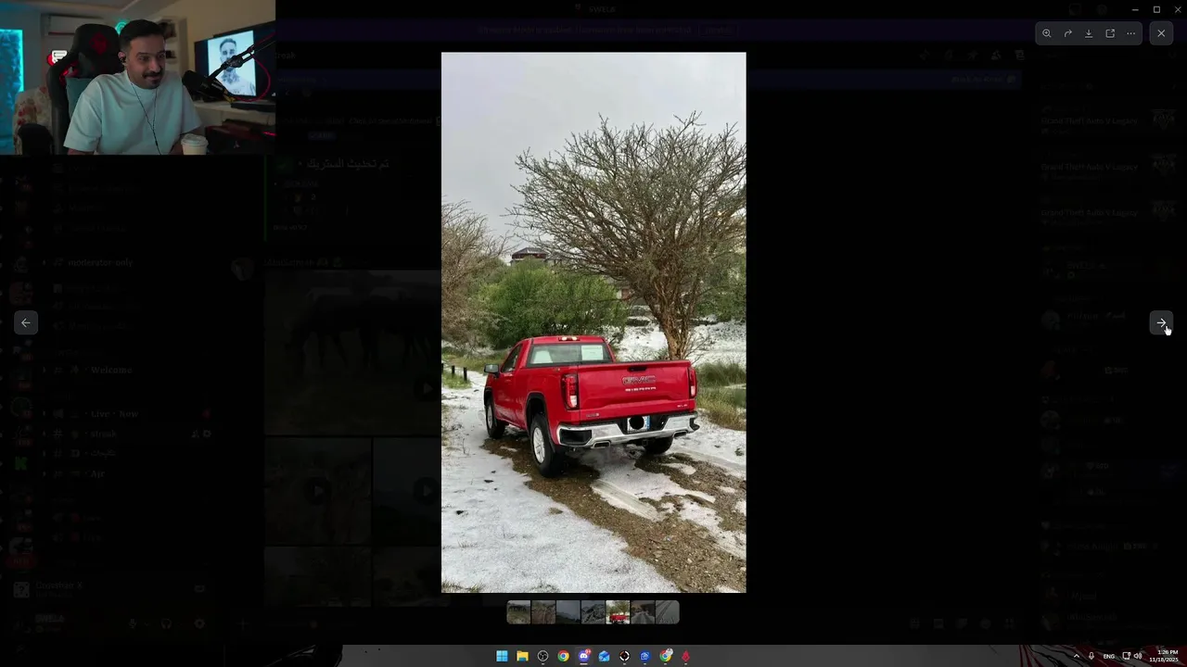Expand the system tray hidden icons chevron
This screenshot has width=1187, height=667.
1077,656
